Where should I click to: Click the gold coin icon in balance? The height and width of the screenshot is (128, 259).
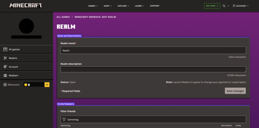click(26, 85)
